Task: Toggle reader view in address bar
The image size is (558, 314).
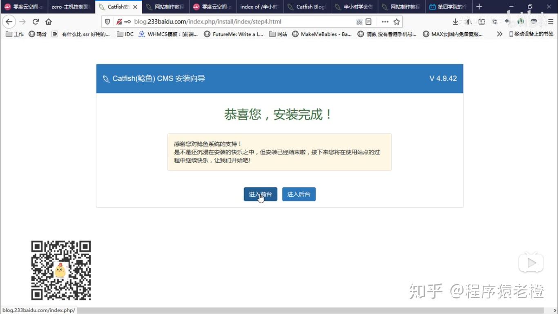Action: tap(368, 22)
